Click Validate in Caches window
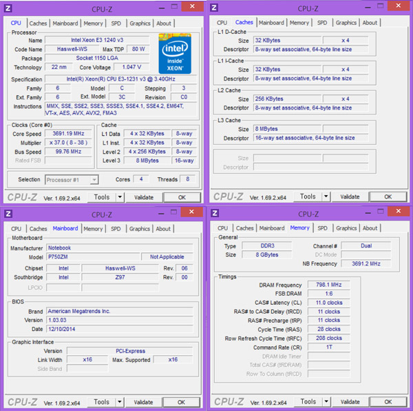413x411 pixels. 350,197
